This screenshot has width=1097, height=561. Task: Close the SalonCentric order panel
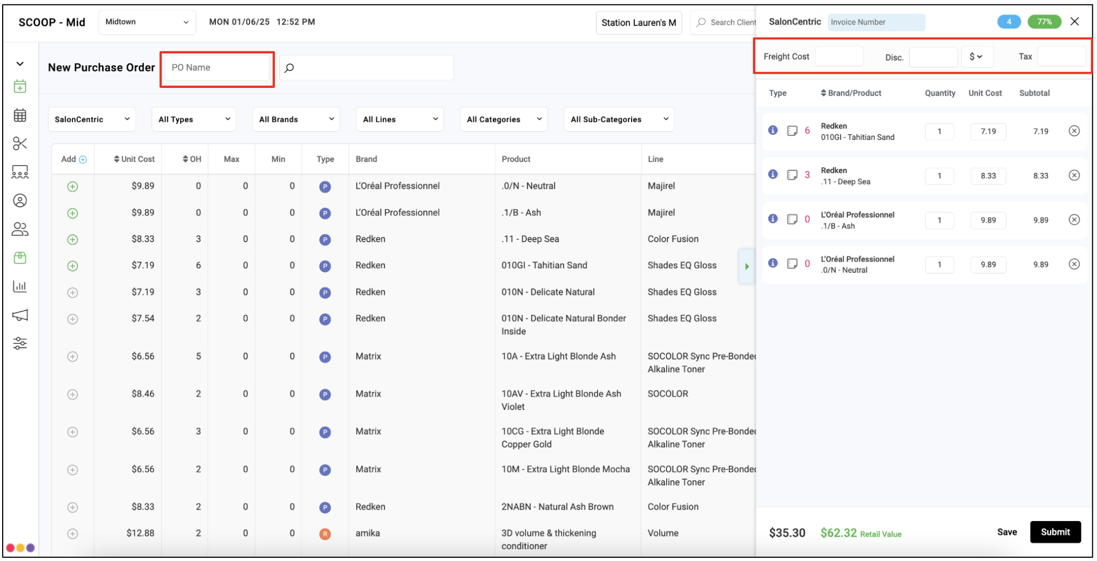[1075, 22]
